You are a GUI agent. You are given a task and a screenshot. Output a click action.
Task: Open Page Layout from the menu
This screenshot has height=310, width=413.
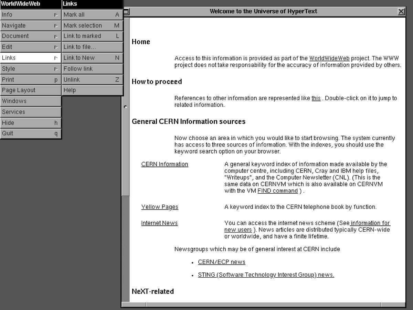(x=31, y=90)
